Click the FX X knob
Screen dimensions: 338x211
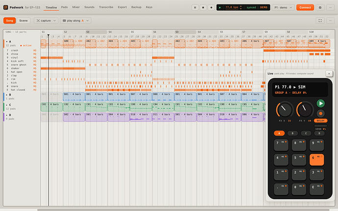click(285, 110)
